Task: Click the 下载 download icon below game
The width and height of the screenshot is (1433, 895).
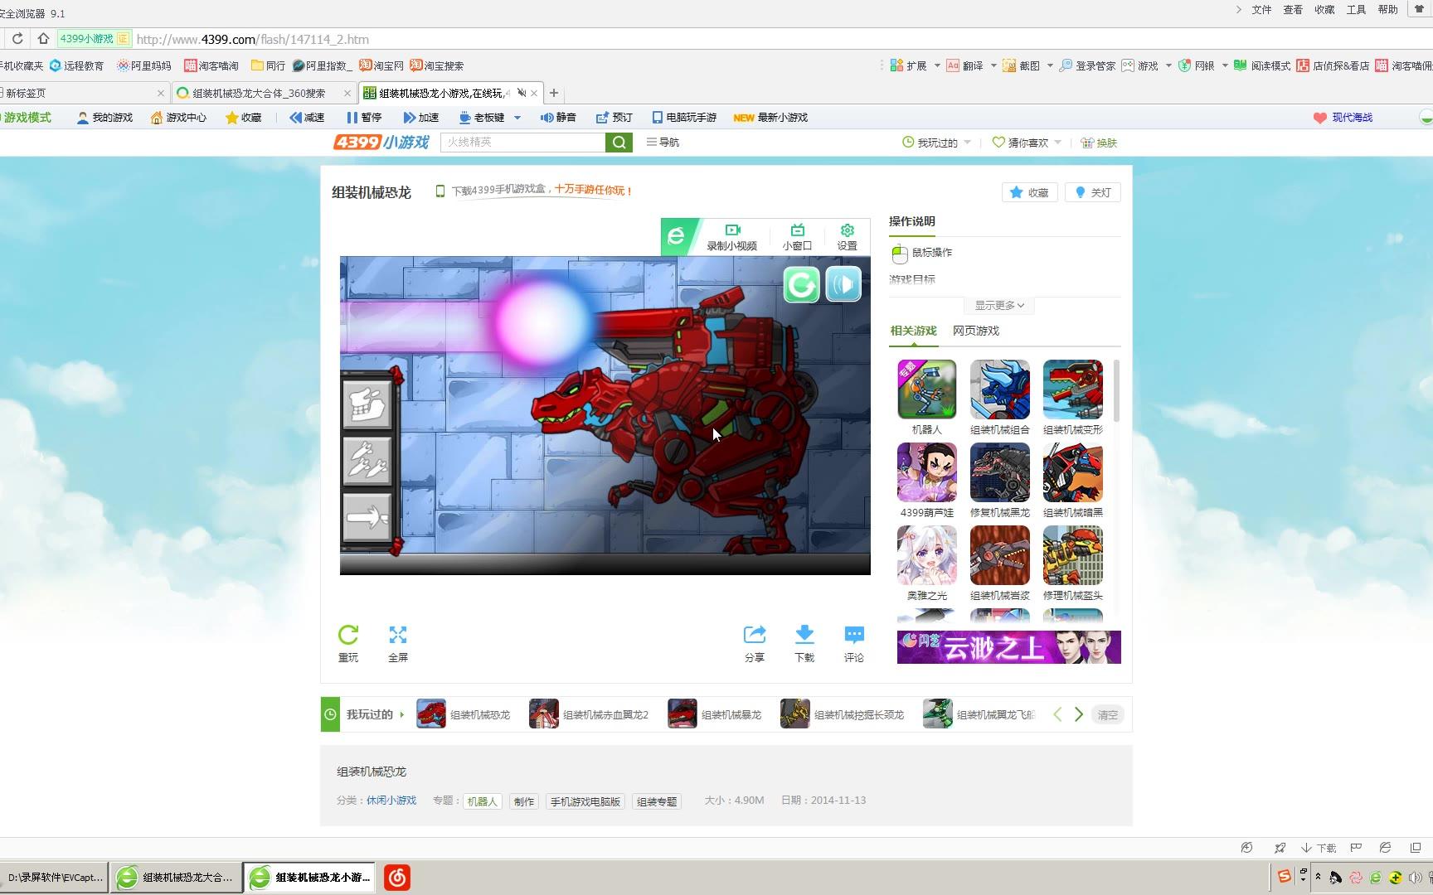Action: (x=804, y=643)
